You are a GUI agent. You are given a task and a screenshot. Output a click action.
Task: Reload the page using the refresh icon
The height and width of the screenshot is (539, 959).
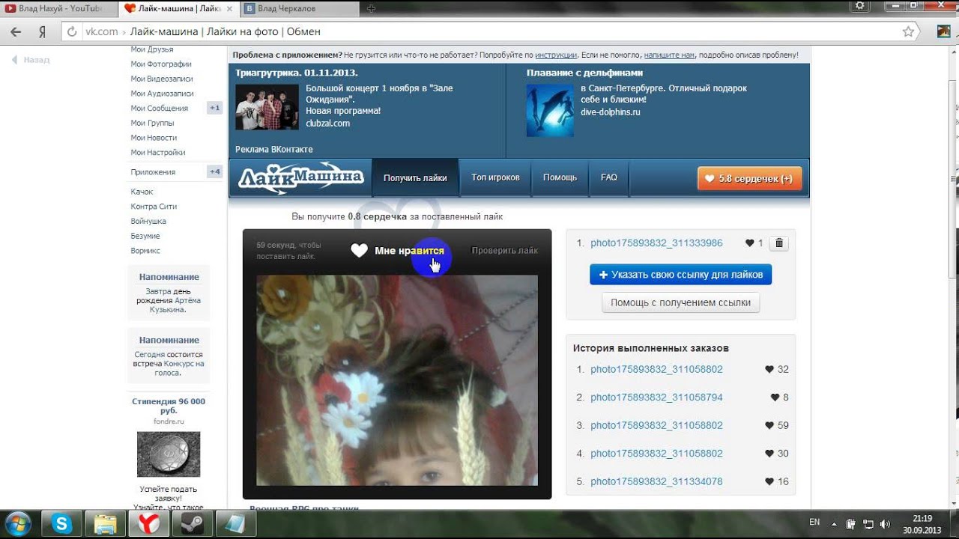click(72, 32)
